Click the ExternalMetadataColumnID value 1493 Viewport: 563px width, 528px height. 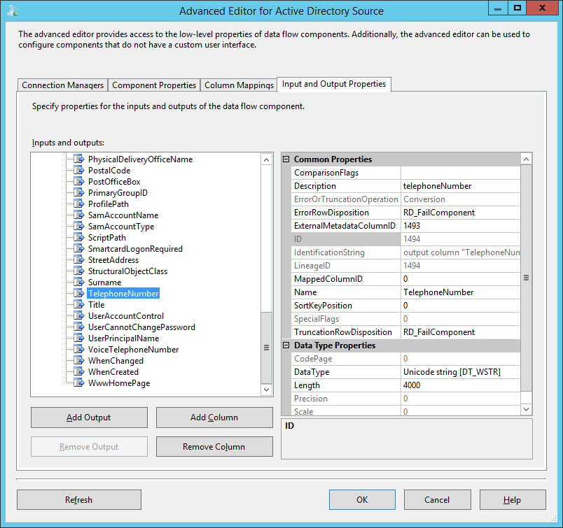460,226
